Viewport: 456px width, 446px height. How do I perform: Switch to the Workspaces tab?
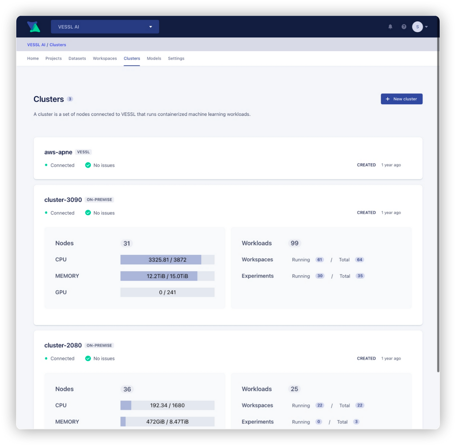pos(105,58)
